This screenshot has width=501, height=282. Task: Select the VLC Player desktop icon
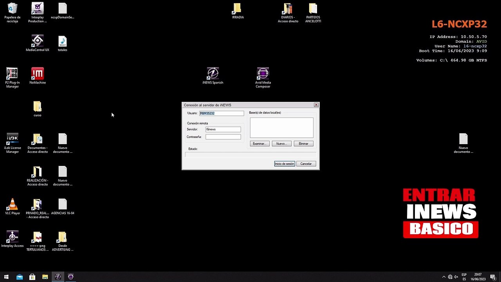13,206
